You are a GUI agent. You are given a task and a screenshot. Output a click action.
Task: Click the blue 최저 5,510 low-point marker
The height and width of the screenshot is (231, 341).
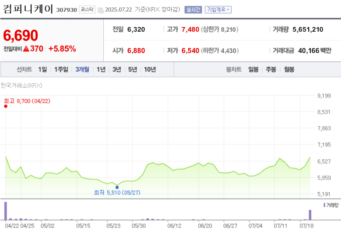click(x=117, y=187)
